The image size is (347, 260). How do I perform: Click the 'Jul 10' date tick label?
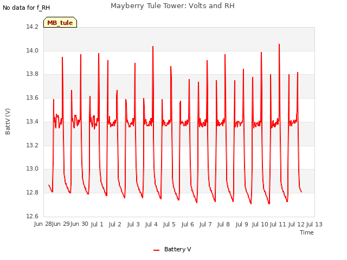(260, 224)
